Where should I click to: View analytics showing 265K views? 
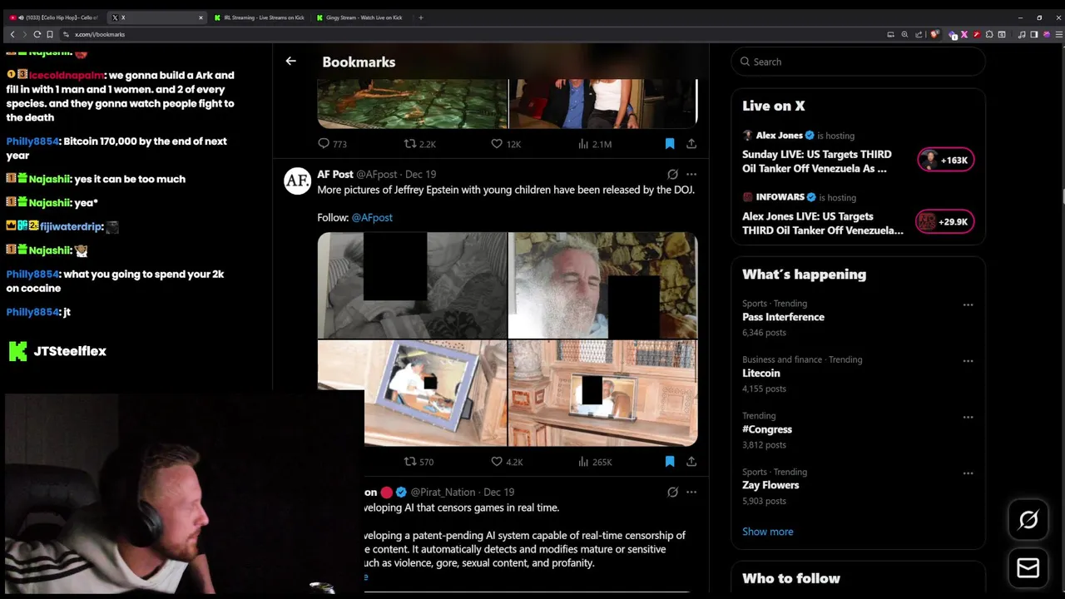594,462
